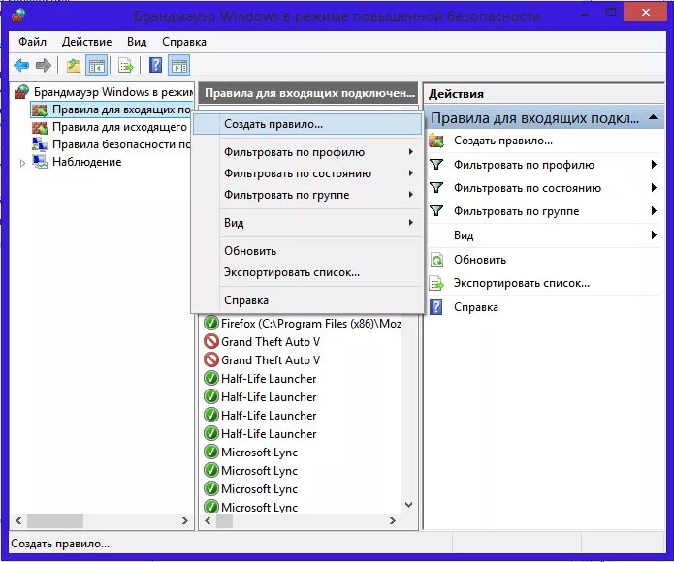This screenshot has height=562, width=674.
Task: Click the outbound rules tree icon
Action: [x=40, y=128]
